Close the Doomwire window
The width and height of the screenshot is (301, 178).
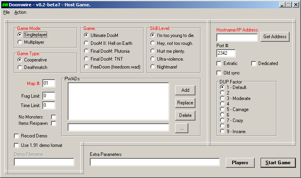coord(296,5)
